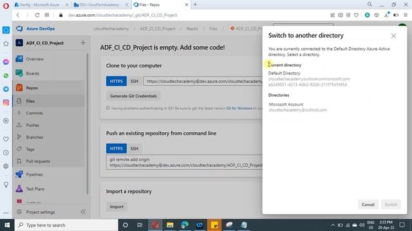
Task: Click the plus icon next to ADF_CI_CD_Project
Action: tap(83, 43)
